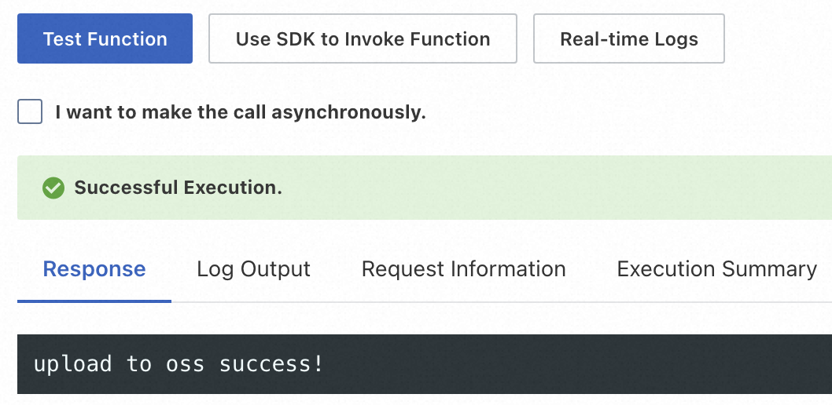This screenshot has height=405, width=832.
Task: Click the Test Function button
Action: (x=105, y=38)
